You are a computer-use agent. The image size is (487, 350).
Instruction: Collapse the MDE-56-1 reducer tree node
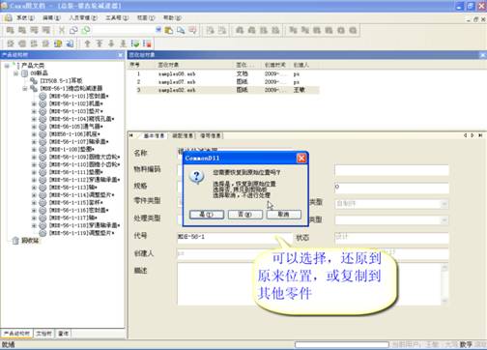[x=25, y=88]
